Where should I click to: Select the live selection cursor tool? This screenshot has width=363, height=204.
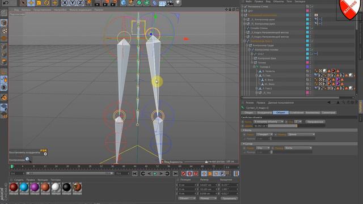tap(23, 3)
